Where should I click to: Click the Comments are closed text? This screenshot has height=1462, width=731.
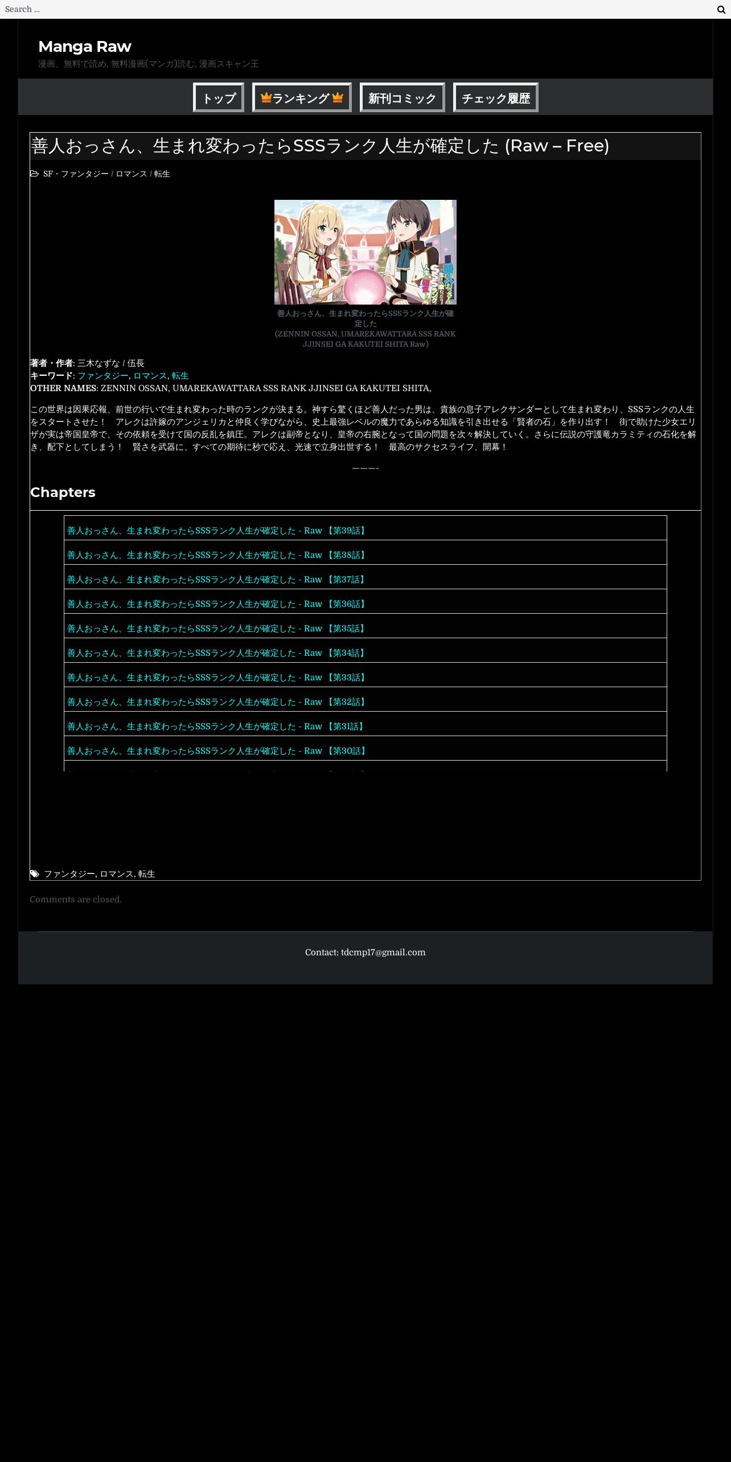(76, 900)
